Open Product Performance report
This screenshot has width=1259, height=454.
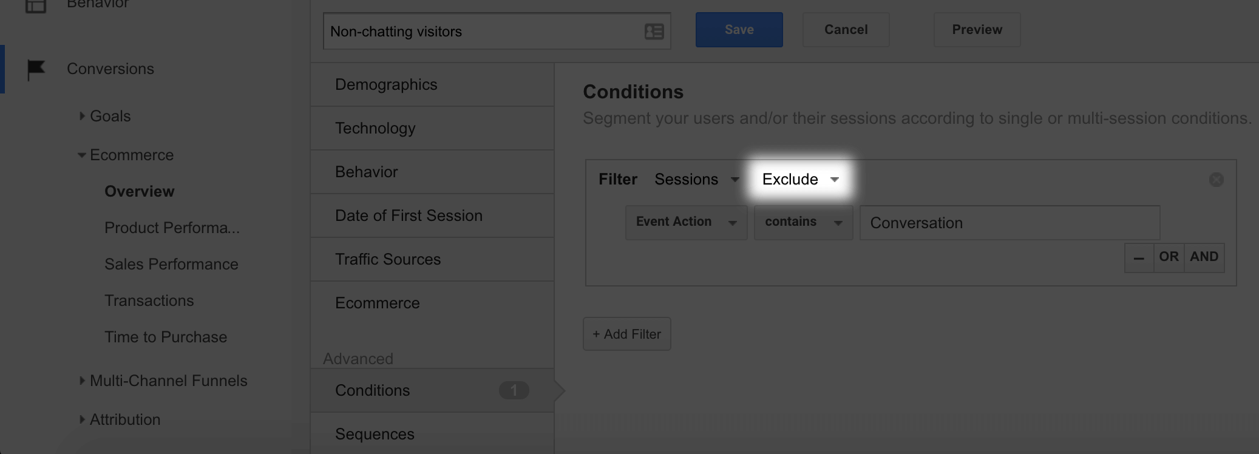[172, 228]
